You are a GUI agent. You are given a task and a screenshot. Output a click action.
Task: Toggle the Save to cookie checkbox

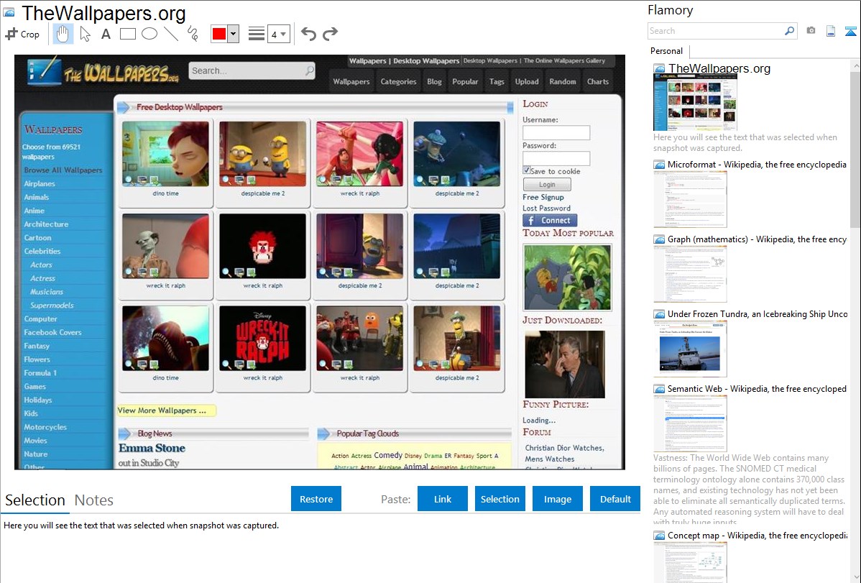tap(527, 170)
